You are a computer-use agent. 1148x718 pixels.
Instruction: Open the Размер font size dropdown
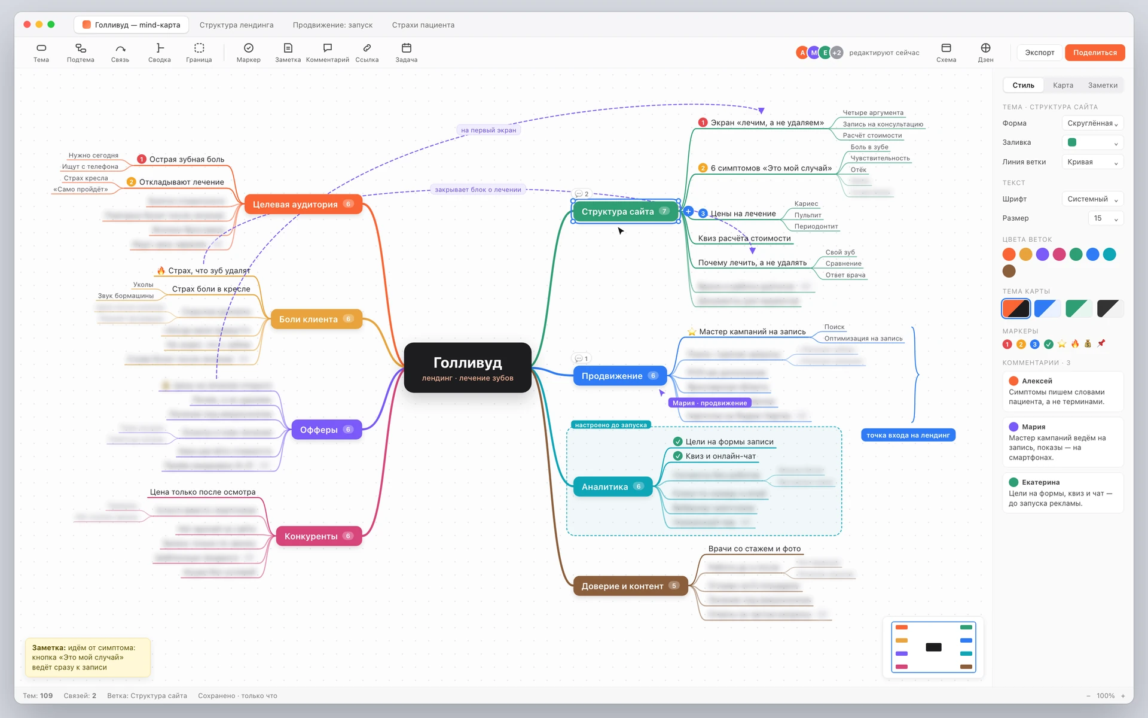coord(1106,218)
